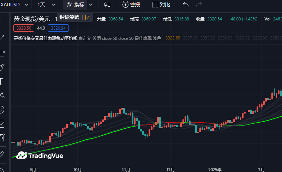Open the emoji sticker tool
Viewport: 282px width, 172px height.
coord(2,110)
